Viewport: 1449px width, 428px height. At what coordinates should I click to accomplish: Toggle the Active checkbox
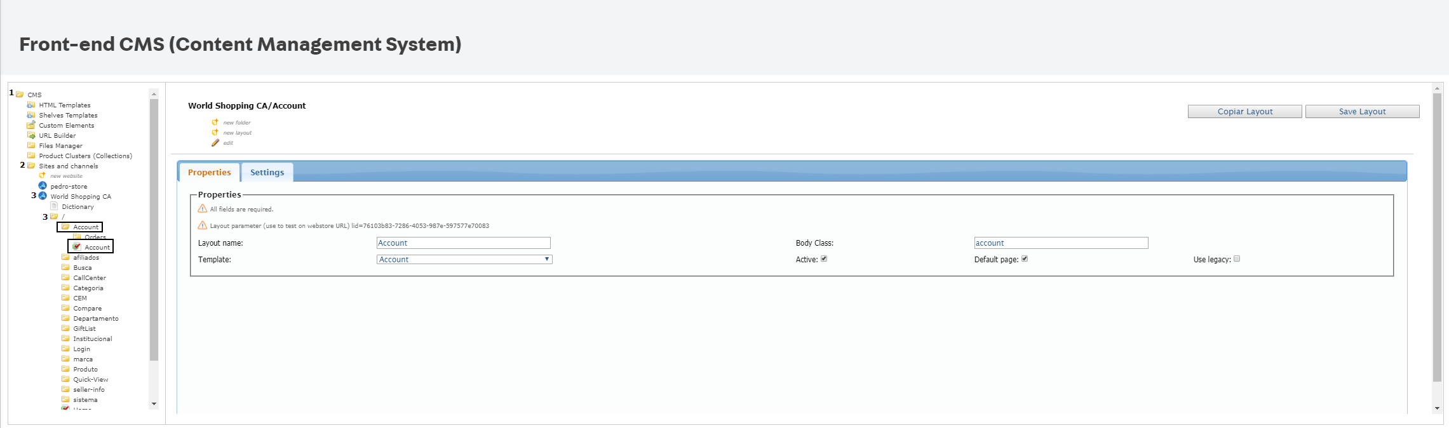pyautogui.click(x=824, y=258)
